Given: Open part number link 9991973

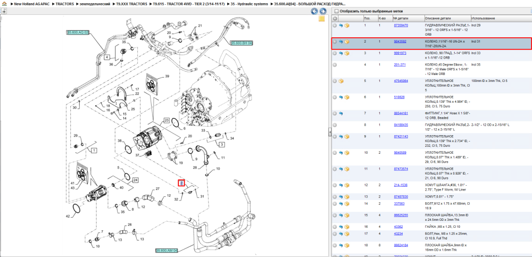Looking at the screenshot, I should [400, 53].
